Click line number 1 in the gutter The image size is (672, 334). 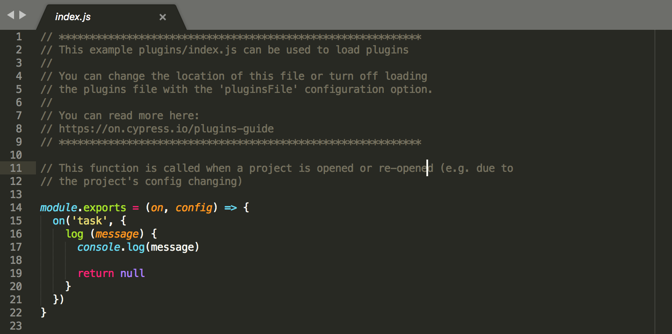tap(18, 37)
